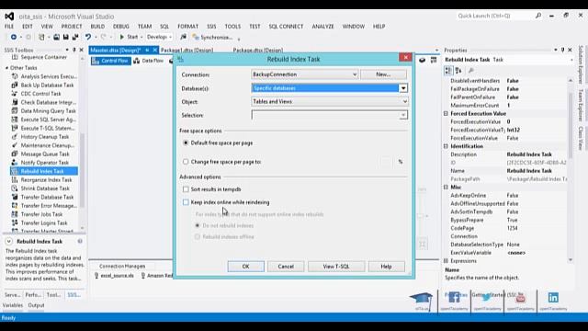Click Transfer Database Task icon

15,198
